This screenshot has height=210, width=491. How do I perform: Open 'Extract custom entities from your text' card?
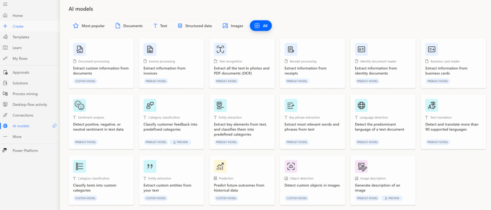(172, 180)
